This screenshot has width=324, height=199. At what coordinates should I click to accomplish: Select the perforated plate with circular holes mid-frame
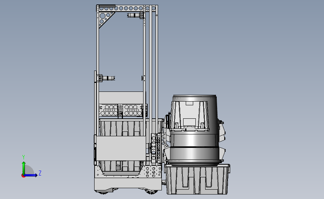(x=121, y=110)
